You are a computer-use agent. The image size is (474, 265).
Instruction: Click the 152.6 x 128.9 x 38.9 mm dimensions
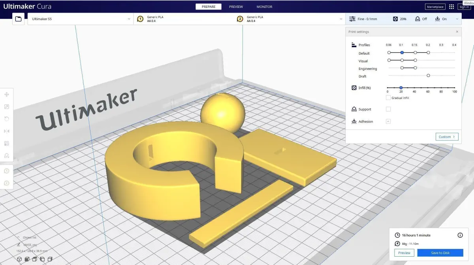32,251
